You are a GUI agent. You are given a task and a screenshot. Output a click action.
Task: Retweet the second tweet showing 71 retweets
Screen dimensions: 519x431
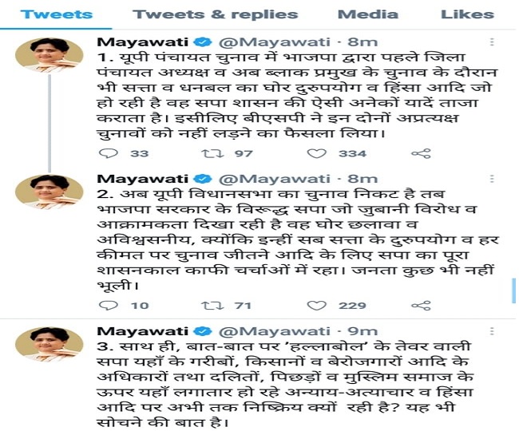213,306
